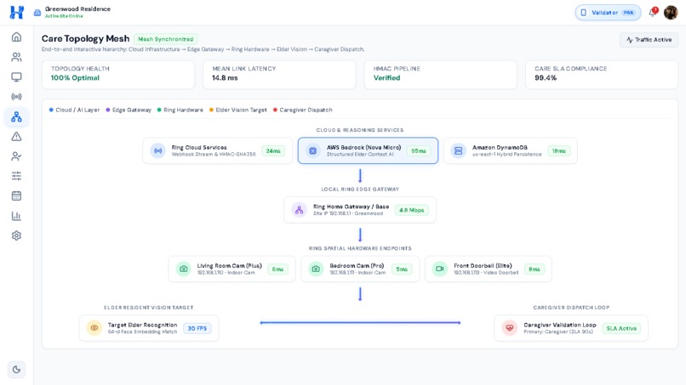Click the H app logo
This screenshot has height=385, width=686.
click(x=17, y=12)
